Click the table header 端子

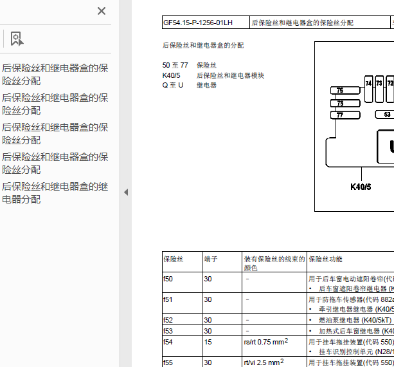[x=211, y=259]
